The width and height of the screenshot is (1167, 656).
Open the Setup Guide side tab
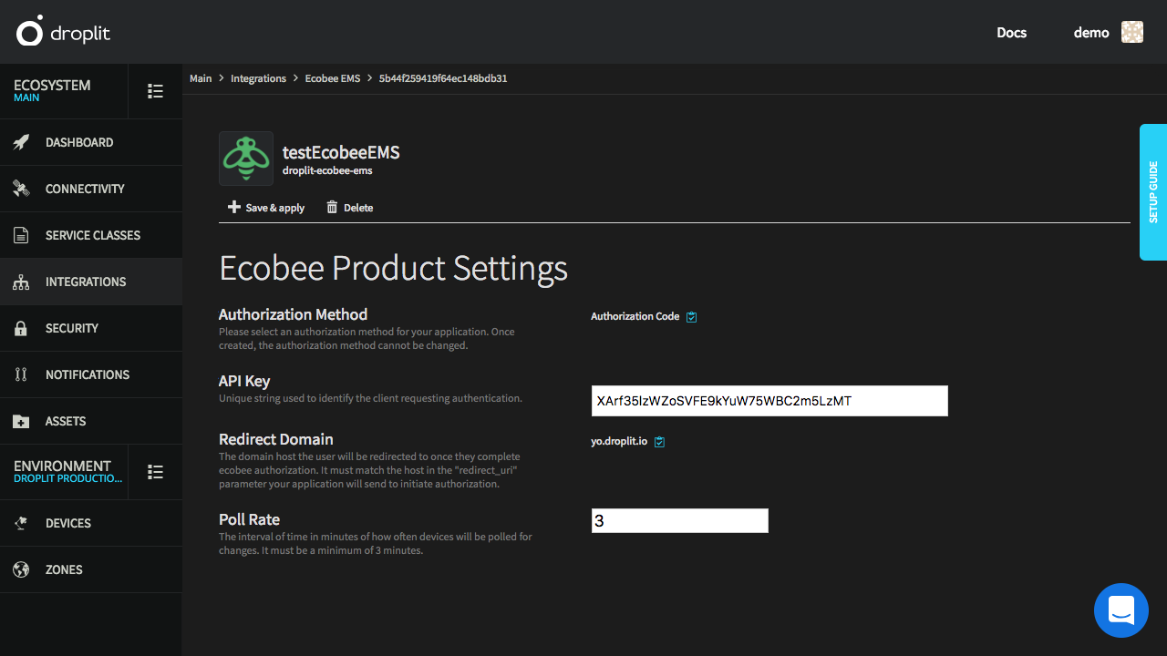1153,192
